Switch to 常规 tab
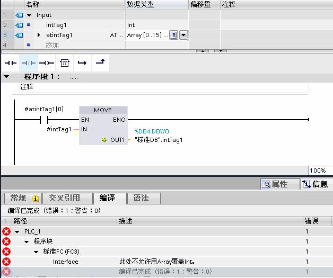Image resolution: width=333 pixels, height=278 pixels. pyautogui.click(x=23, y=198)
